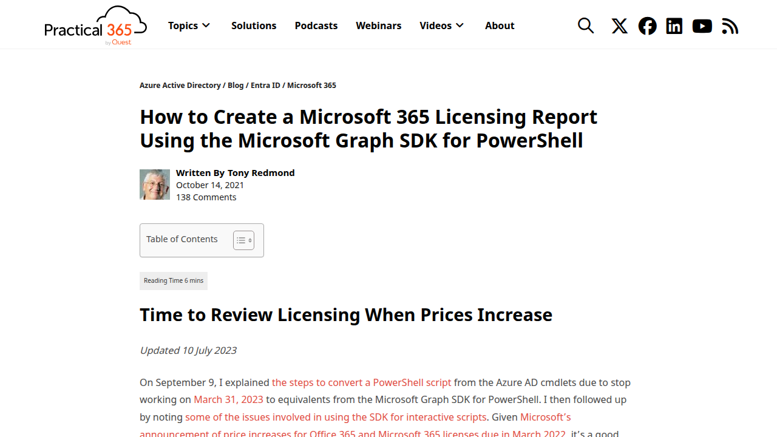The height and width of the screenshot is (437, 777).
Task: Expand the Topics menu
Action: coord(189,25)
